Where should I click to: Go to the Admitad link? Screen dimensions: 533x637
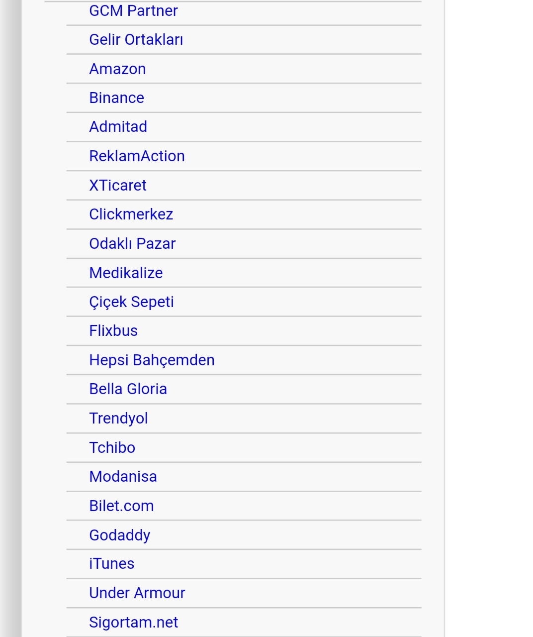coord(118,127)
